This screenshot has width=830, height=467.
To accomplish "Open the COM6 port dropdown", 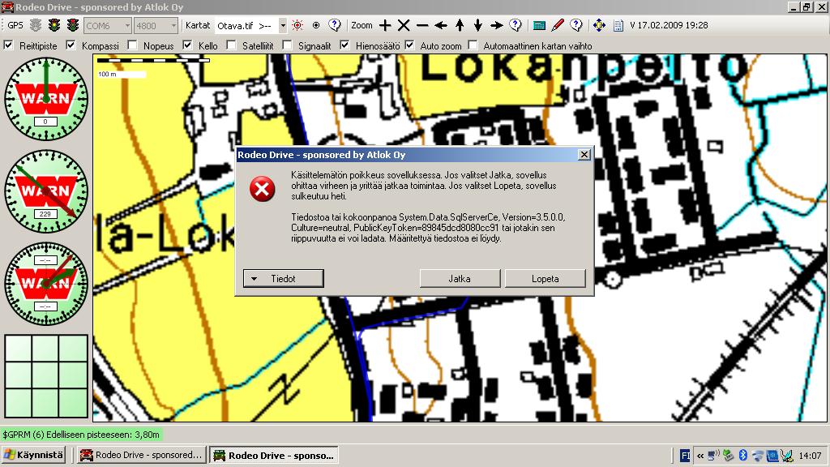I will [x=126, y=26].
